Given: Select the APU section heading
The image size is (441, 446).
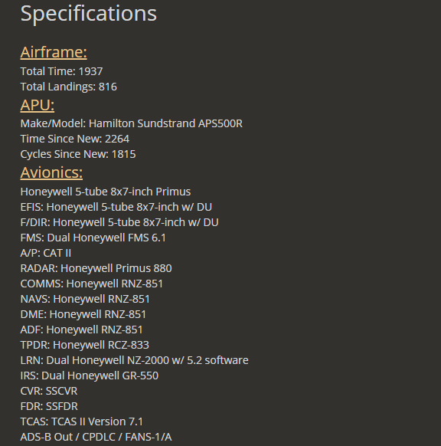Looking at the screenshot, I should tap(38, 105).
